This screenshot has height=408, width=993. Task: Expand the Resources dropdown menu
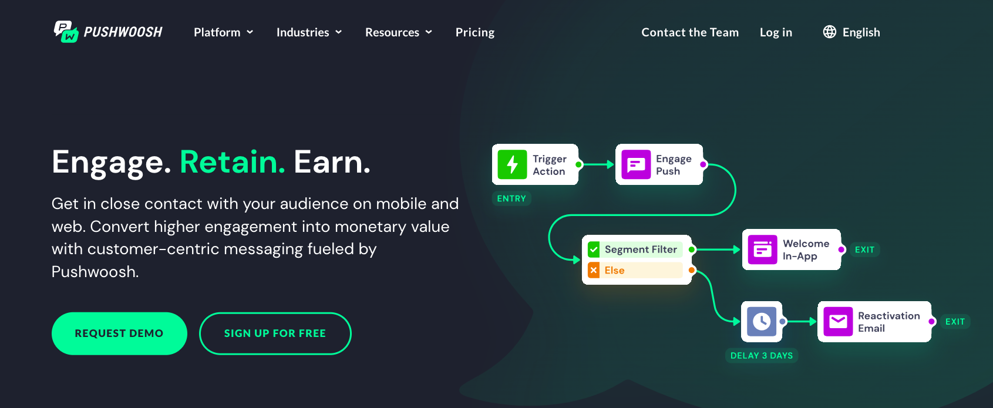point(398,32)
